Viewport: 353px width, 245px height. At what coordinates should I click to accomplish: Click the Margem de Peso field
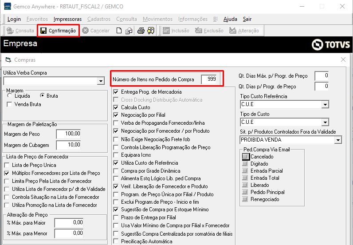[x=68, y=134]
